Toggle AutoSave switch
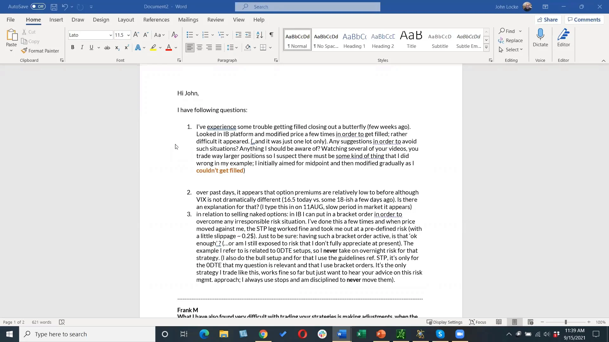This screenshot has height=342, width=609. (38, 6)
